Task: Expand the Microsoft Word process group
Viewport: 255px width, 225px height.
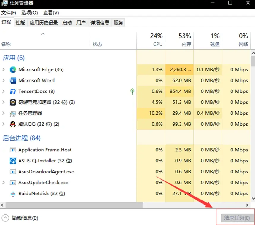Action: 4,80
